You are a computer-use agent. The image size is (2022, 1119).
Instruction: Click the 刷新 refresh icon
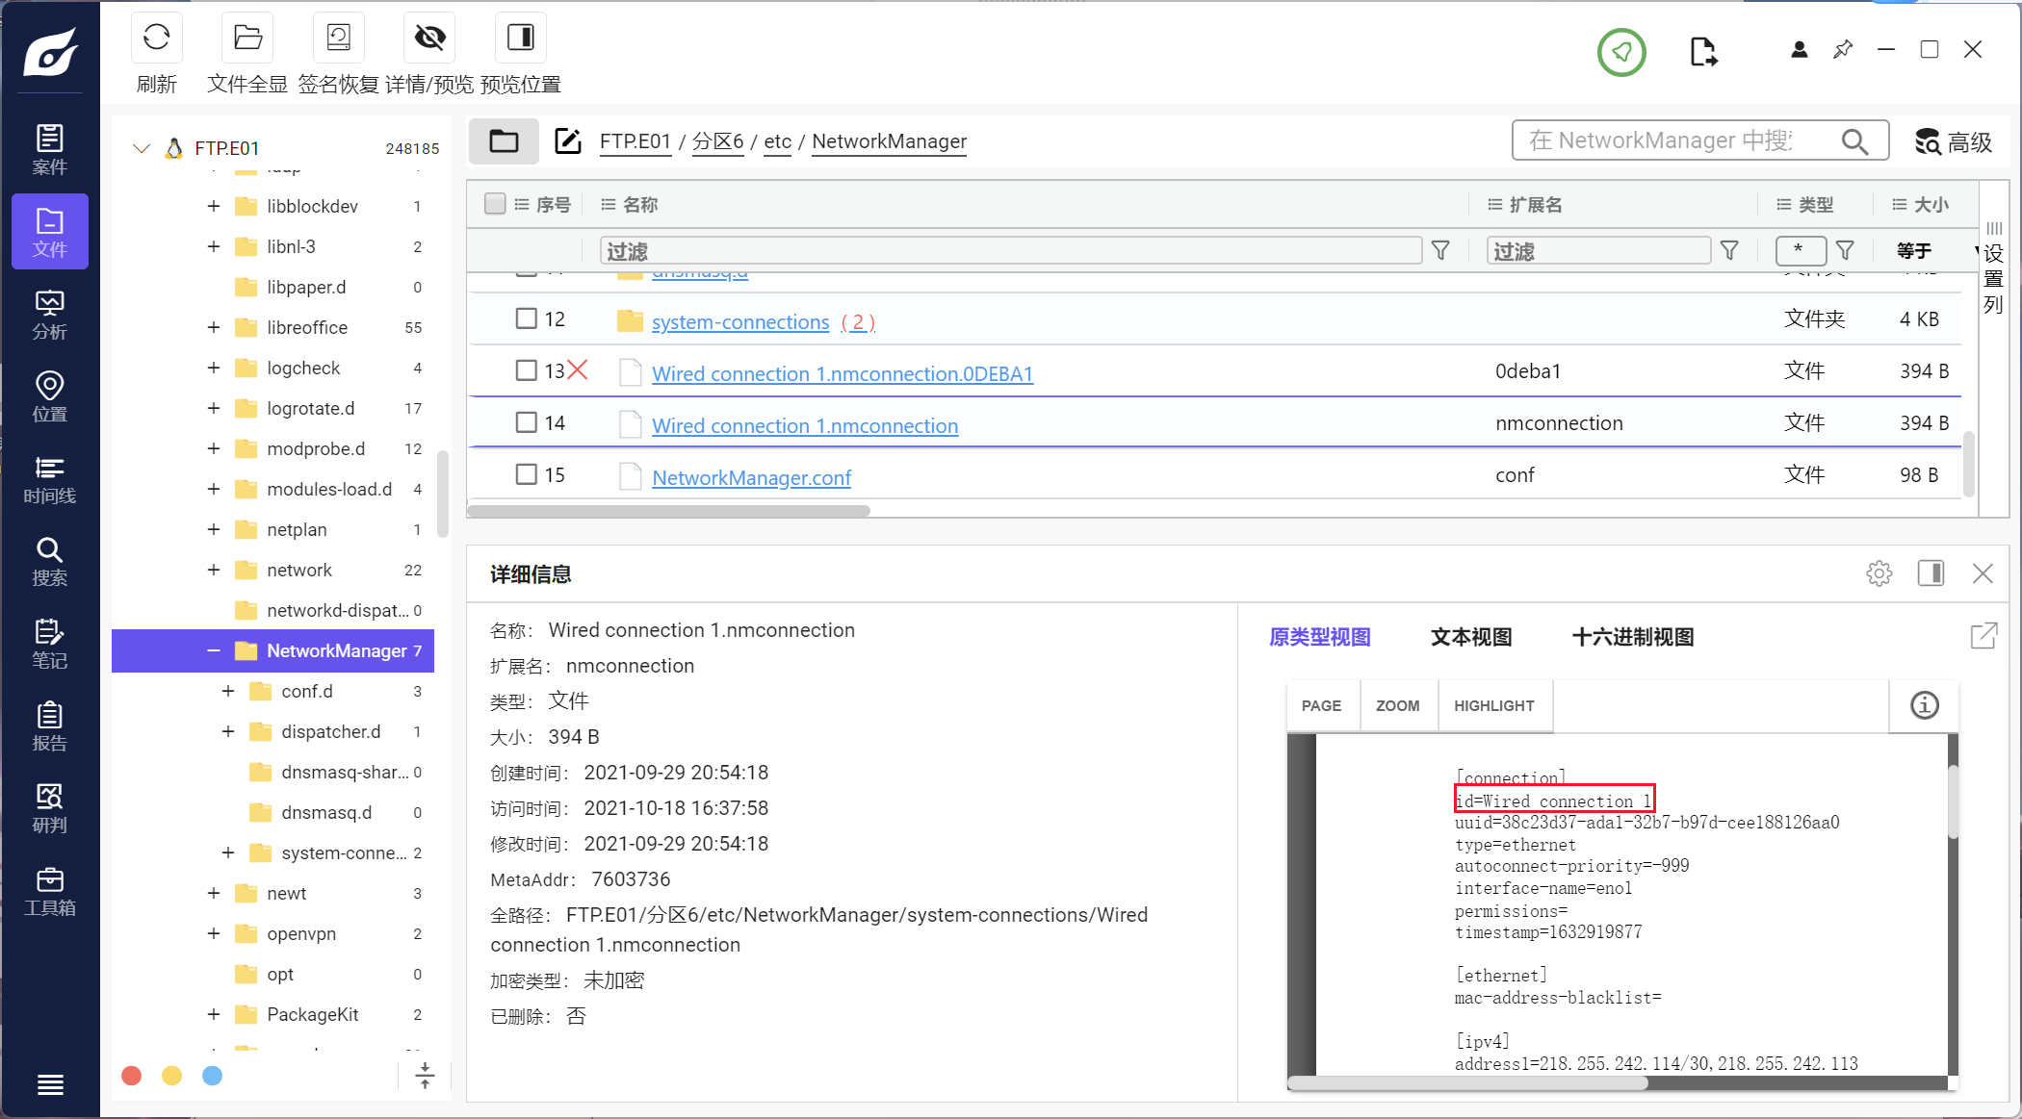(156, 38)
